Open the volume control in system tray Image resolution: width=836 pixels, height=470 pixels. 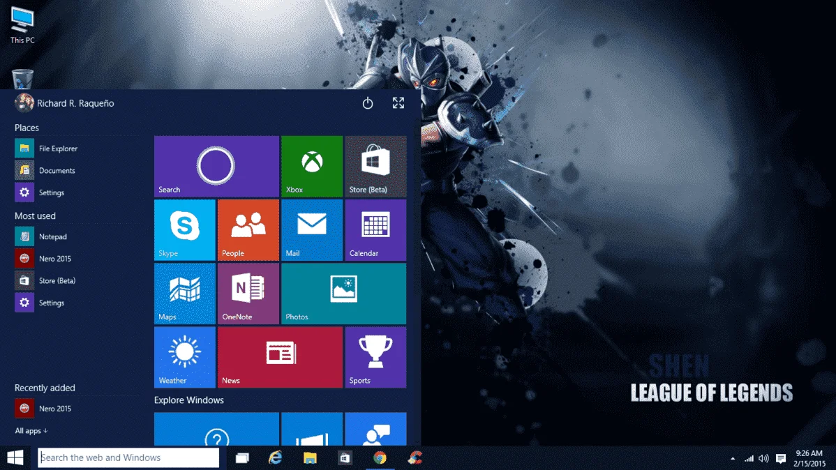(763, 458)
